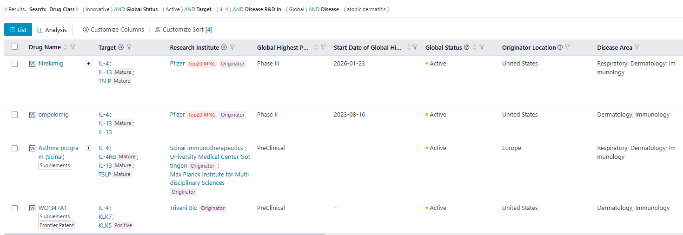The width and height of the screenshot is (683, 235).
Task: Toggle the select-all header checkbox
Action: [x=15, y=47]
